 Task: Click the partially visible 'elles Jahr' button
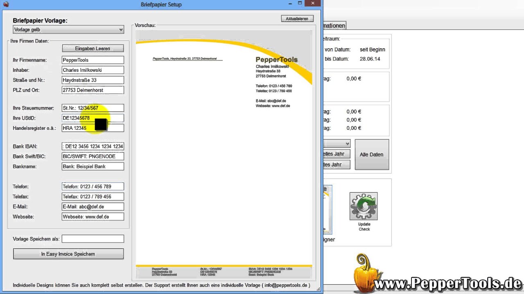(x=337, y=154)
